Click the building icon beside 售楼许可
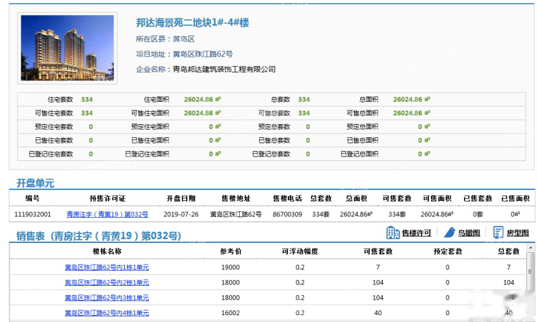 click(393, 233)
